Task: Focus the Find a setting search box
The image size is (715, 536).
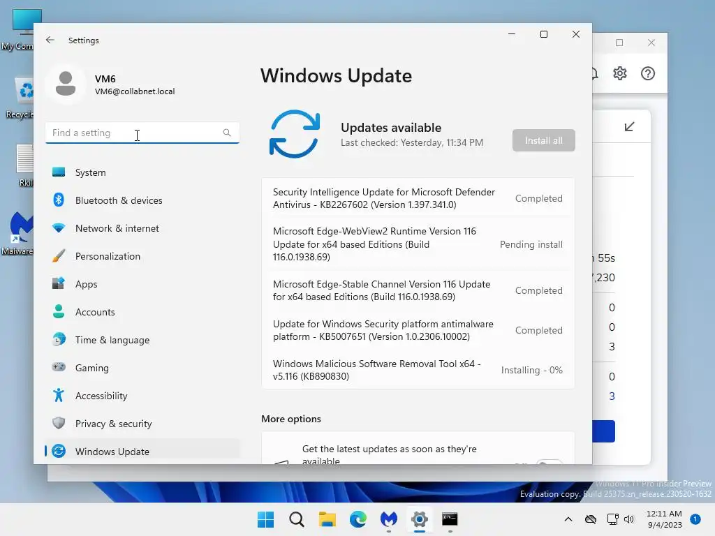Action: click(142, 133)
